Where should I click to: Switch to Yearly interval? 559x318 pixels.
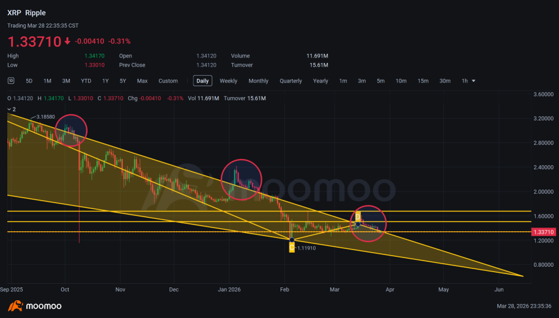pyautogui.click(x=320, y=81)
